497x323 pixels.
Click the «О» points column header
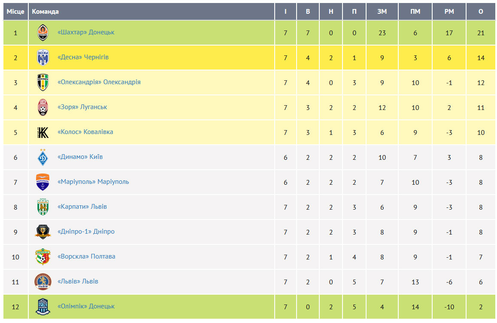click(x=481, y=12)
